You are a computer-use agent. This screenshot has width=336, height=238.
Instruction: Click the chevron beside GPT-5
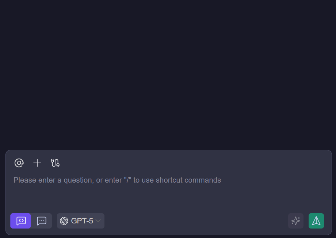pyautogui.click(x=98, y=221)
